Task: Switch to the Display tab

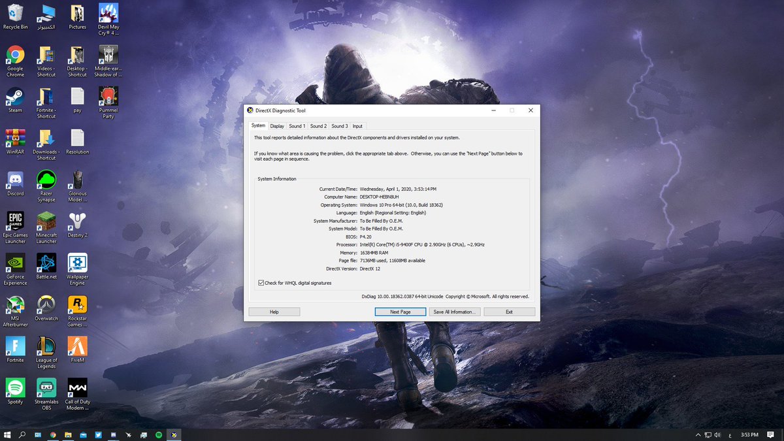Action: tap(277, 126)
